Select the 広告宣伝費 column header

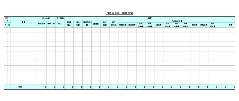pyautogui.click(x=168, y=25)
